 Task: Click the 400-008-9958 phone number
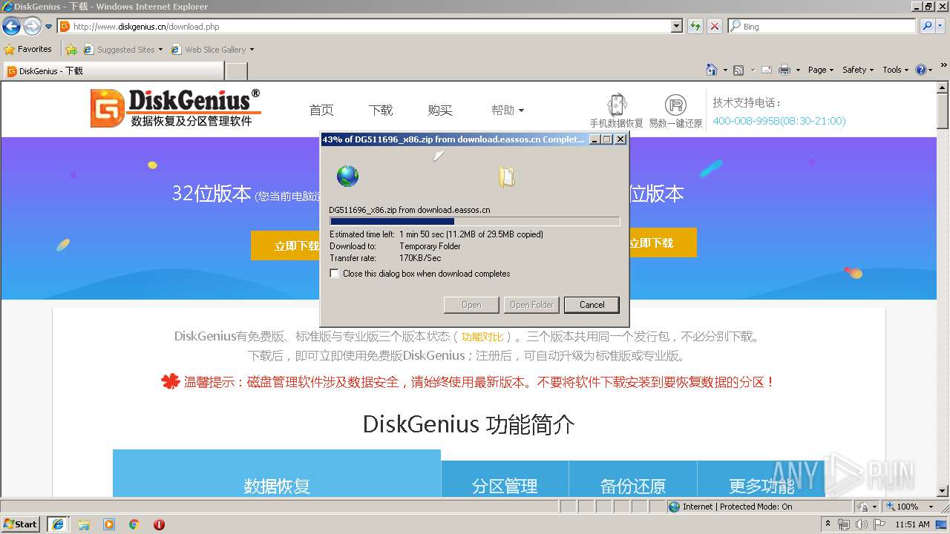[x=779, y=121]
